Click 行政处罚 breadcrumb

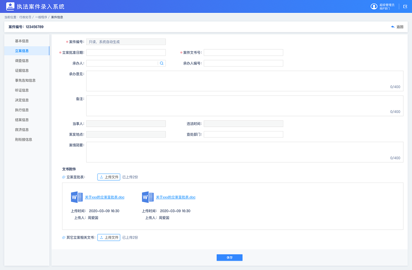pos(25,17)
